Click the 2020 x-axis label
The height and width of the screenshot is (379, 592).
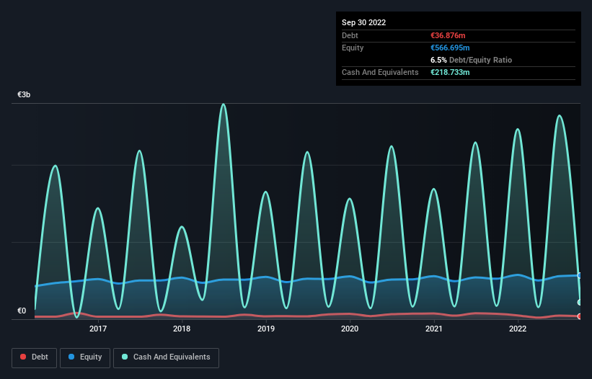pos(350,329)
